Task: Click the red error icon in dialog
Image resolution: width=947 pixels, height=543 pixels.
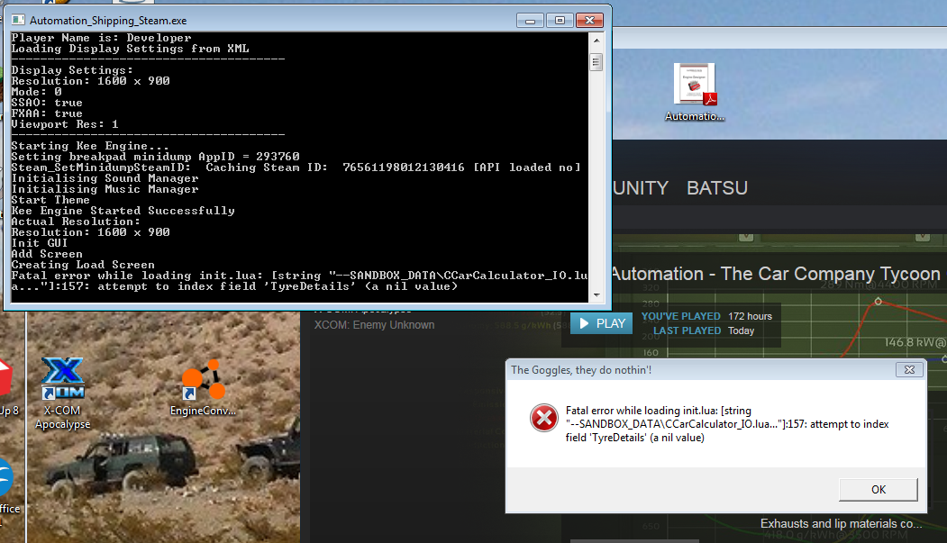Action: pyautogui.click(x=543, y=418)
